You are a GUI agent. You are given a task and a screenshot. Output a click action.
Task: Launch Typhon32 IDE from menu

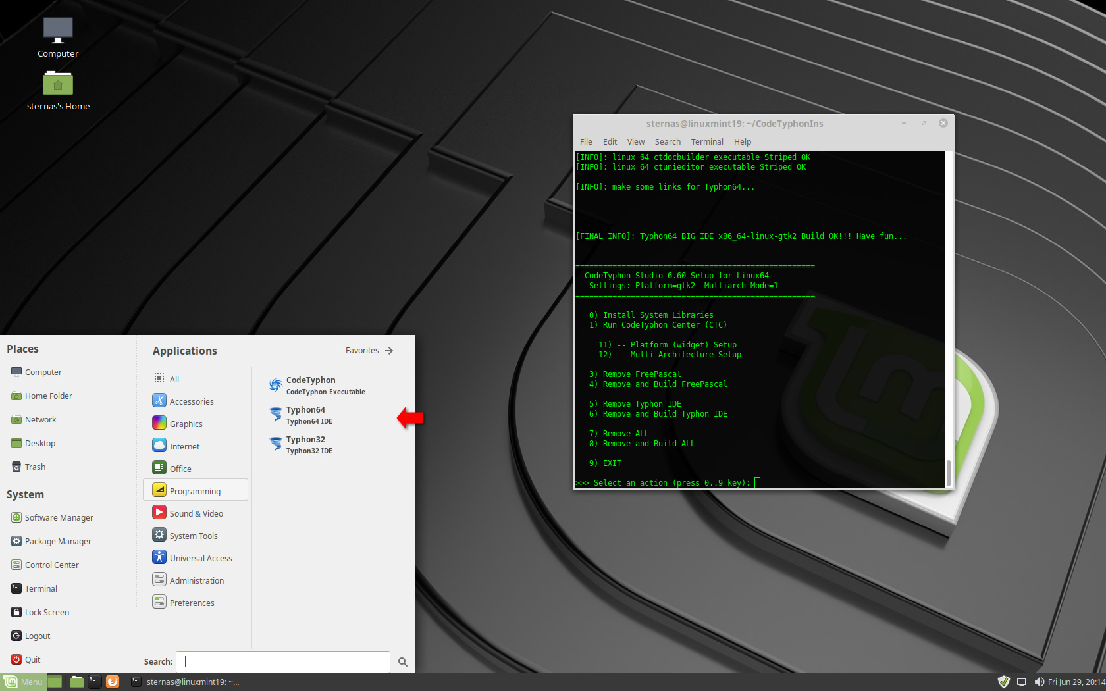pyautogui.click(x=301, y=445)
